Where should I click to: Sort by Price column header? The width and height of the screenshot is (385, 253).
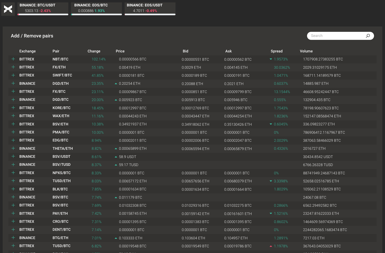pos(120,51)
